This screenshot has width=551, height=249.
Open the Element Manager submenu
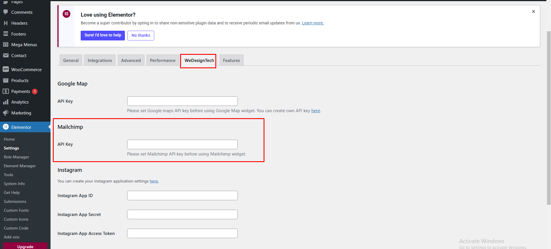tap(20, 166)
